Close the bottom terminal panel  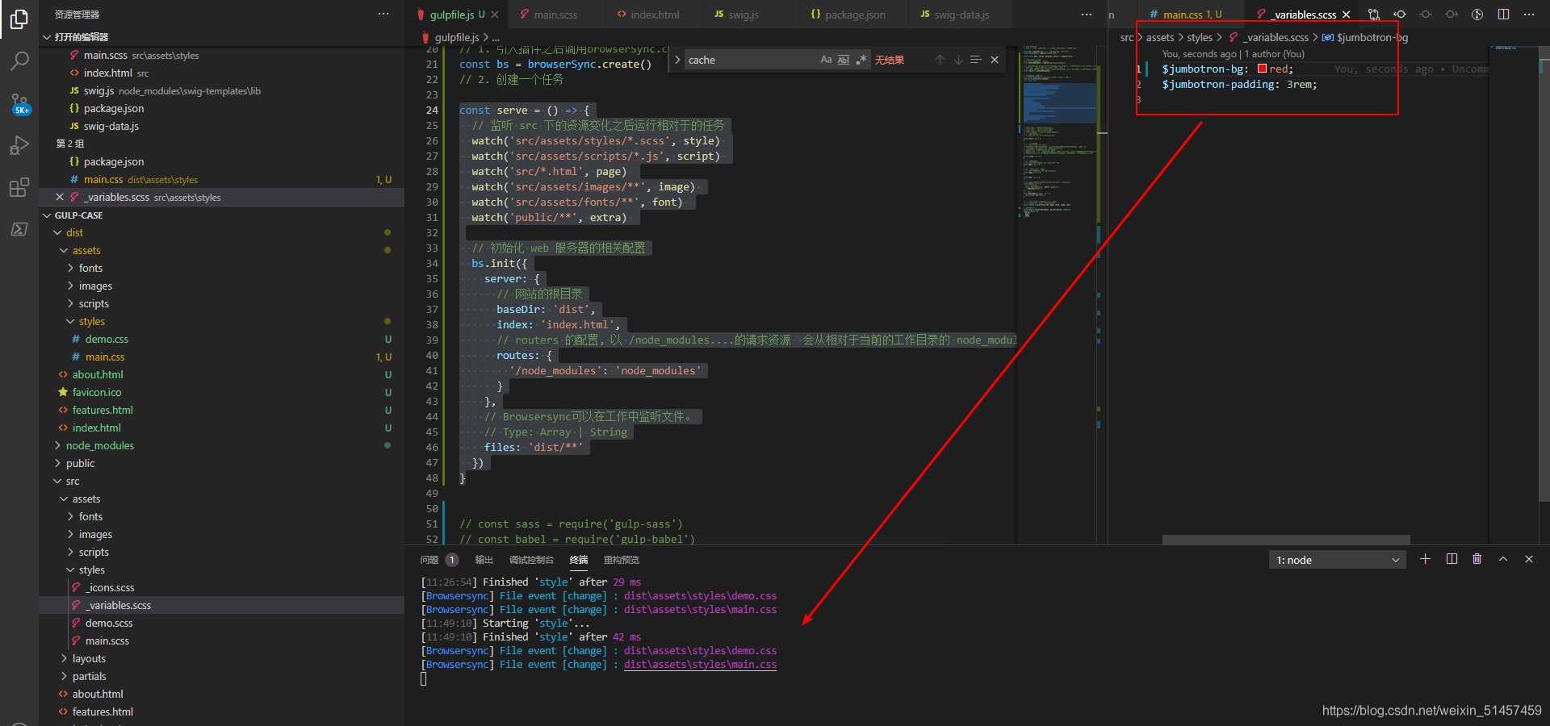1529,559
